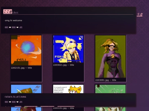Select caption text 2203091.jpg -- title
The height and width of the screenshot is (111, 149).
pos(106,80)
